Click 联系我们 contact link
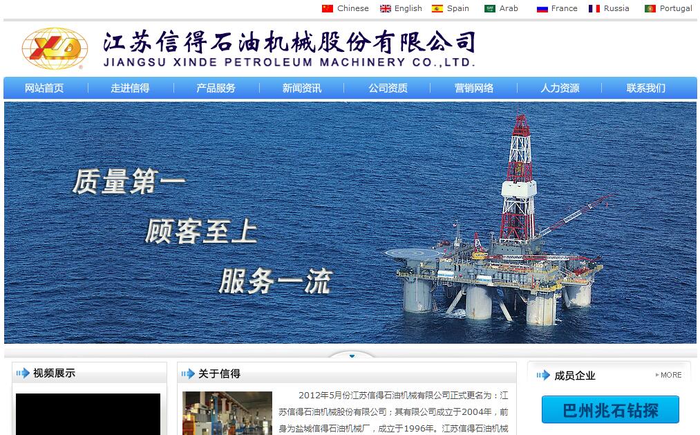The height and width of the screenshot is (435, 700). [646, 88]
